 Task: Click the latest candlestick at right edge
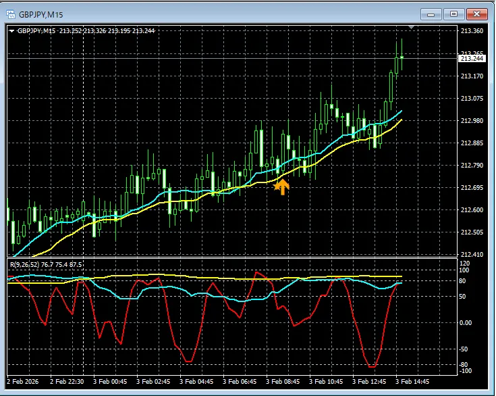[402, 57]
